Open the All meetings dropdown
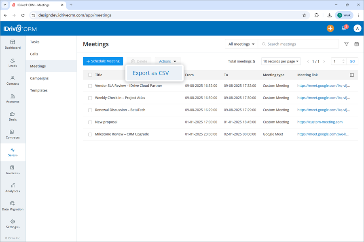Screen dimensions: 364x242 pos(241,44)
